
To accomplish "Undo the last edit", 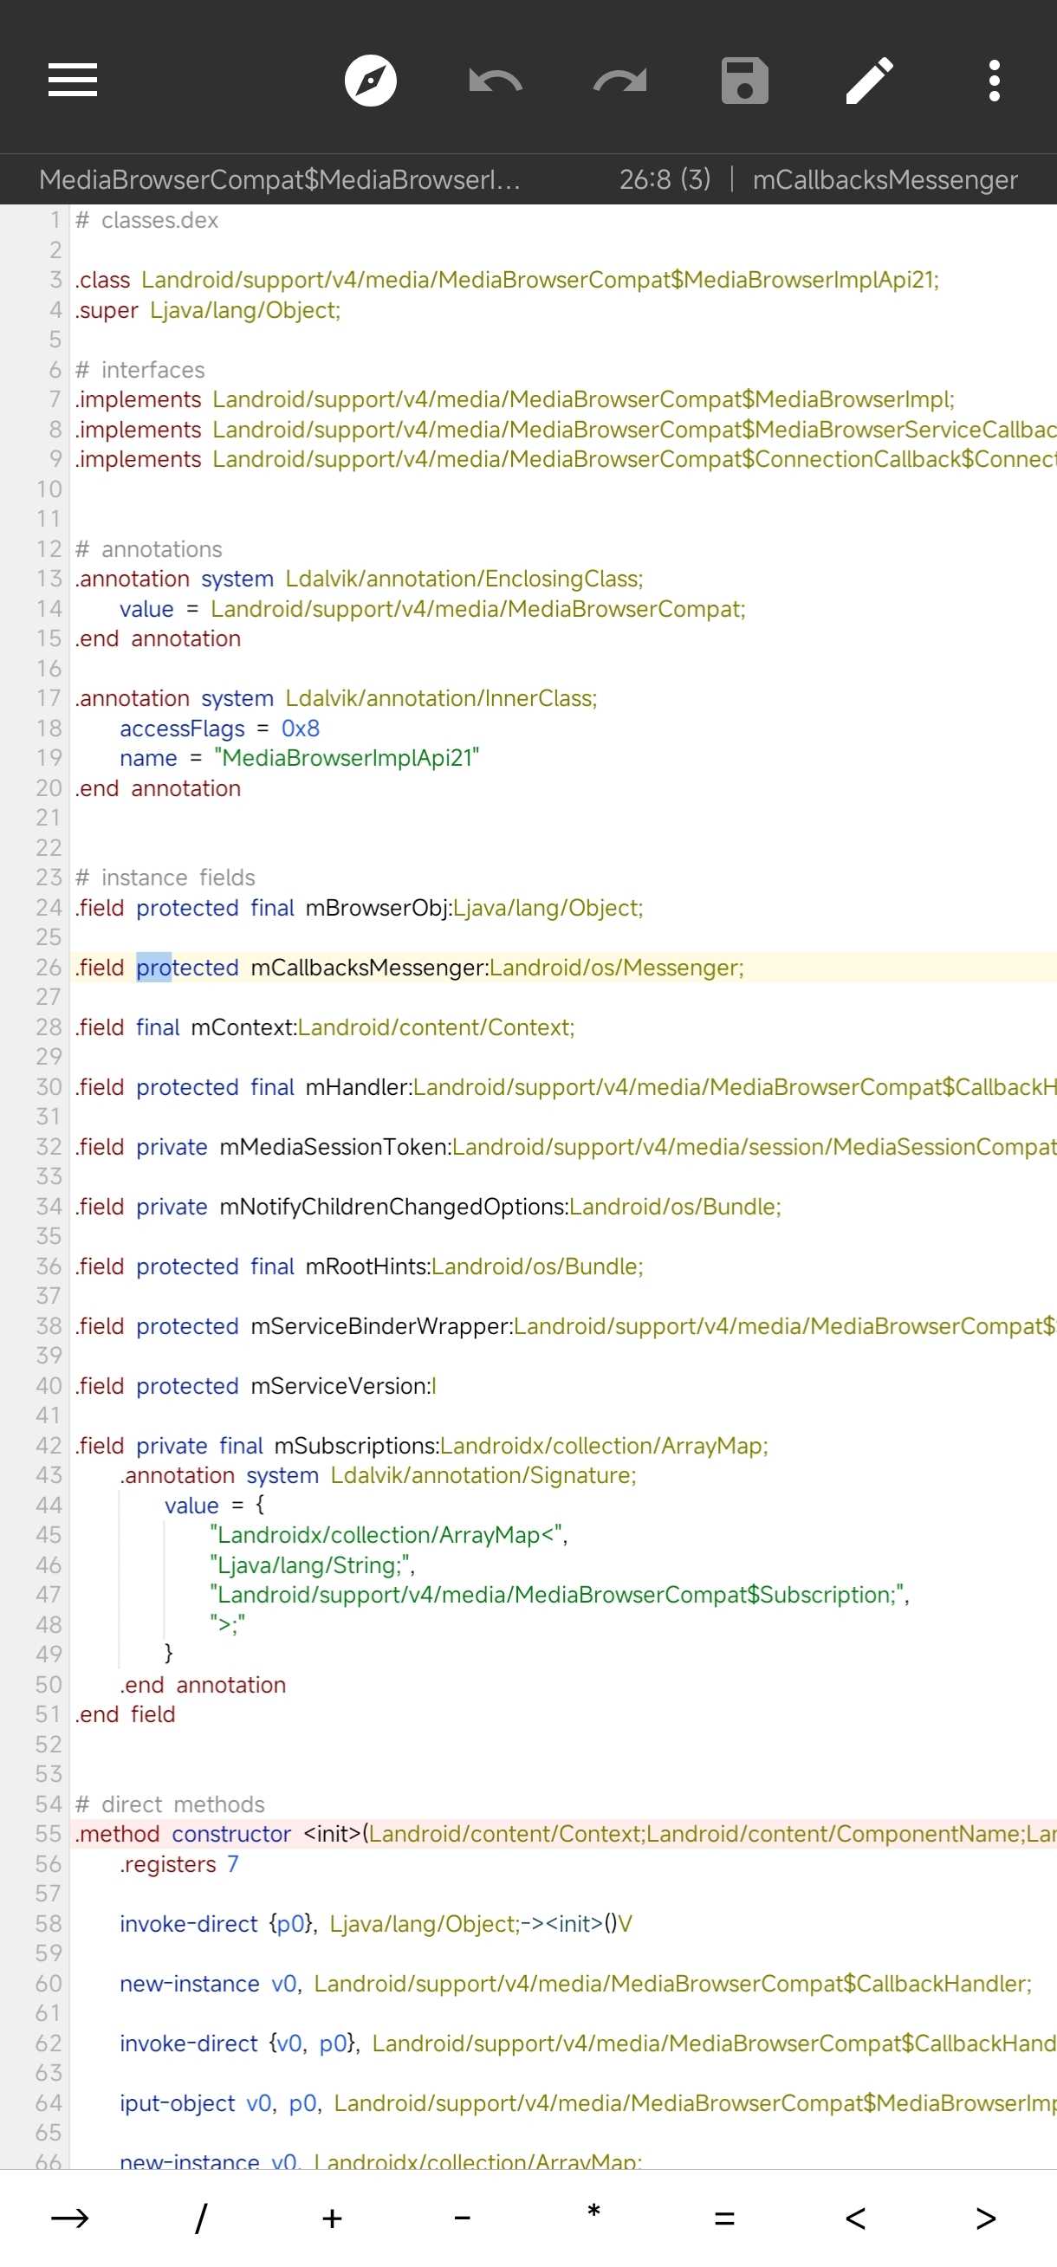I will [496, 80].
